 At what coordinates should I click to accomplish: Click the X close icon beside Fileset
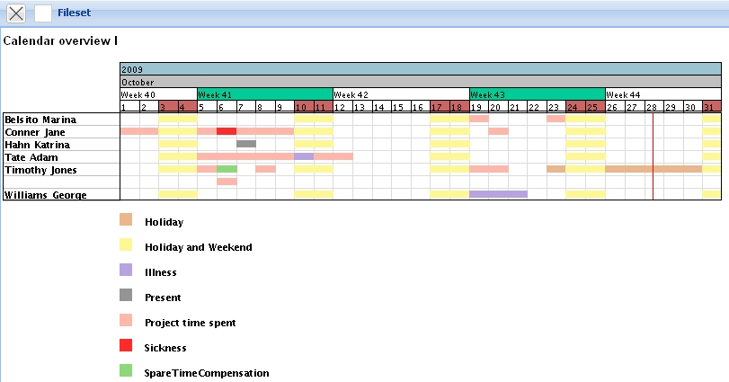point(16,13)
